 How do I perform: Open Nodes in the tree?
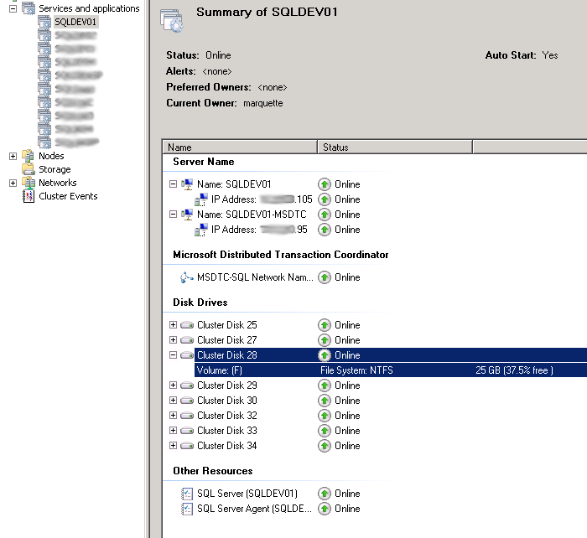pyautogui.click(x=51, y=156)
